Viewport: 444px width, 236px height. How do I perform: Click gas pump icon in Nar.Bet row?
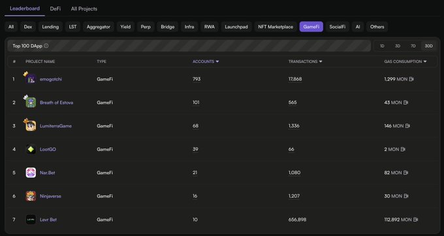[405, 173]
